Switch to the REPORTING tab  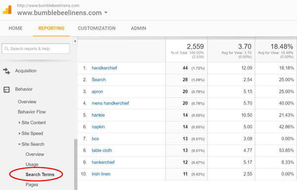point(51,28)
